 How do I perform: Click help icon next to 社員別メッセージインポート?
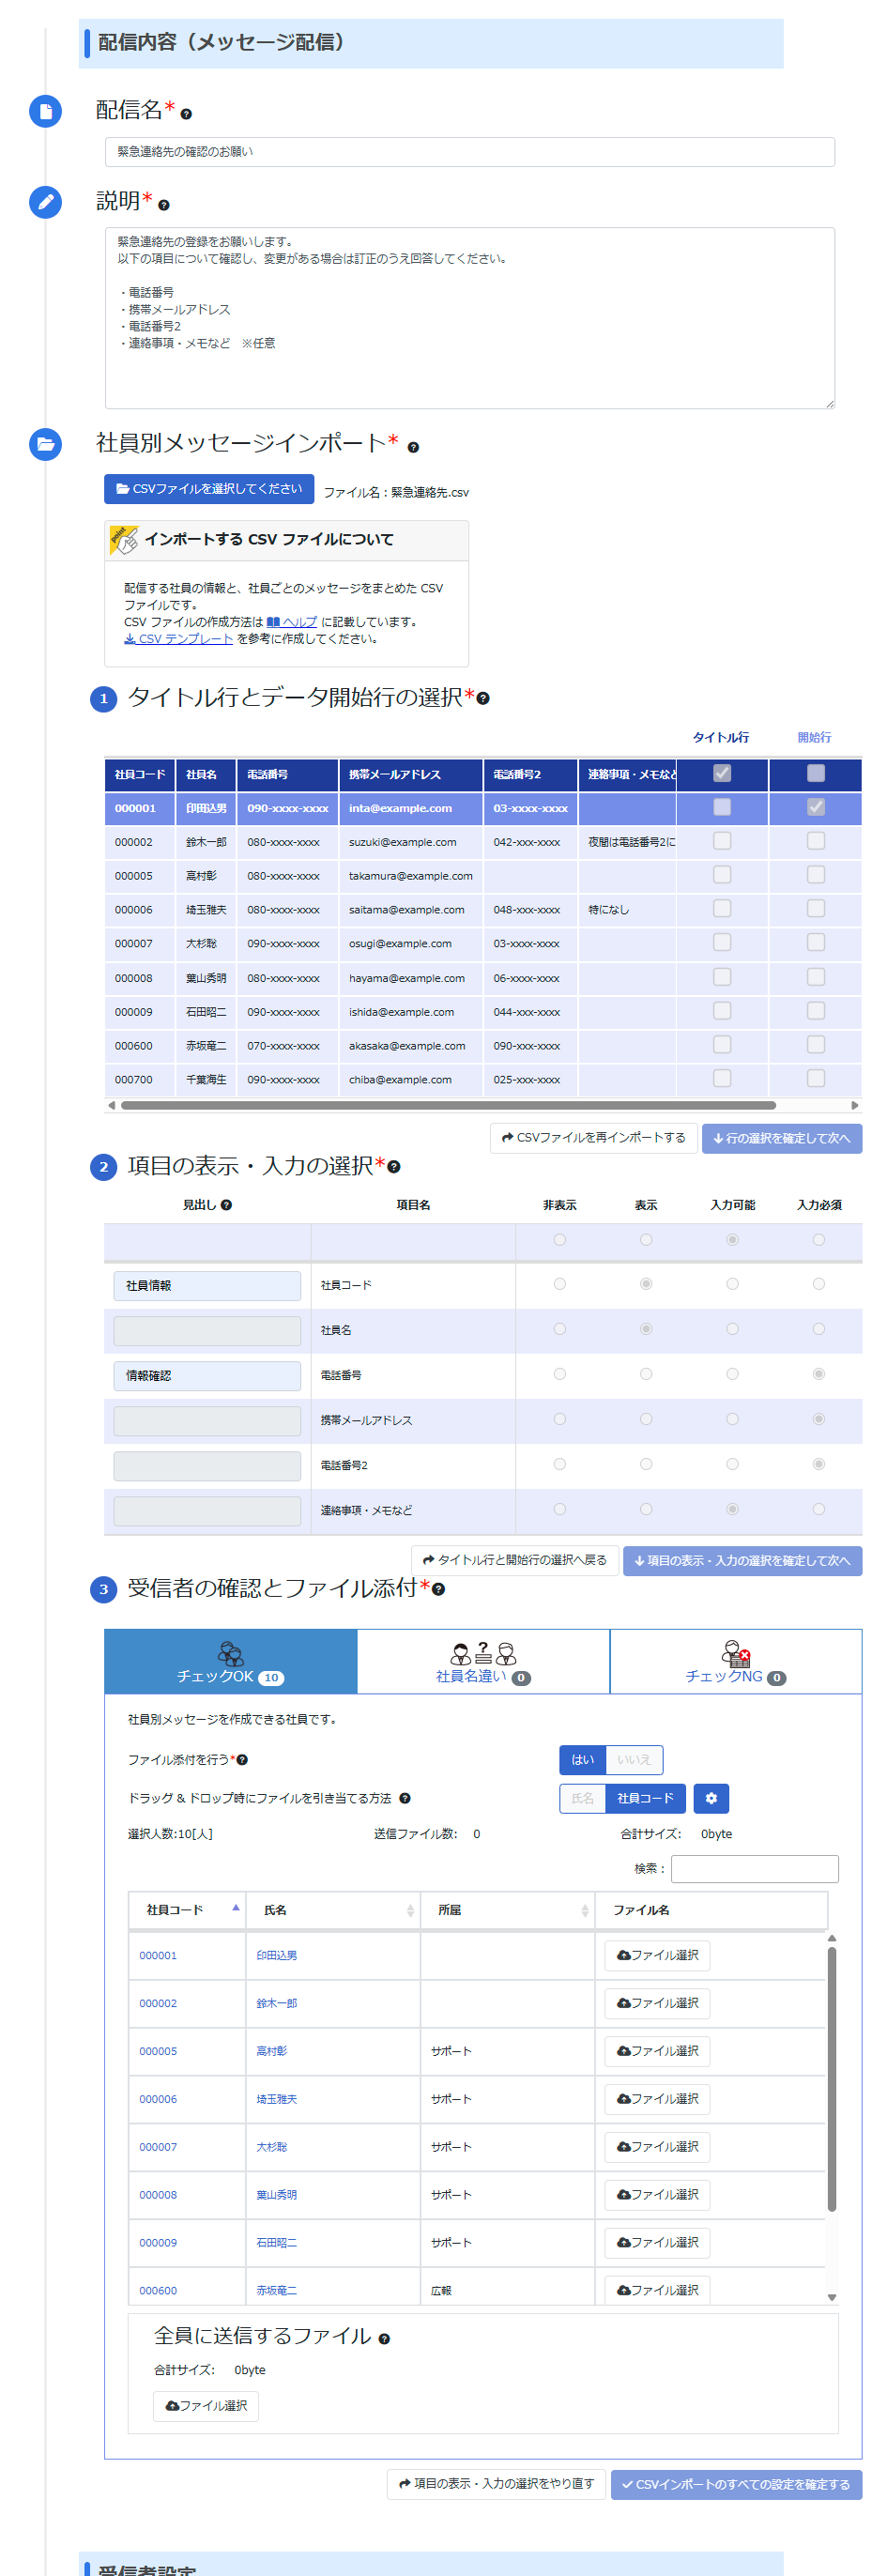tap(413, 447)
